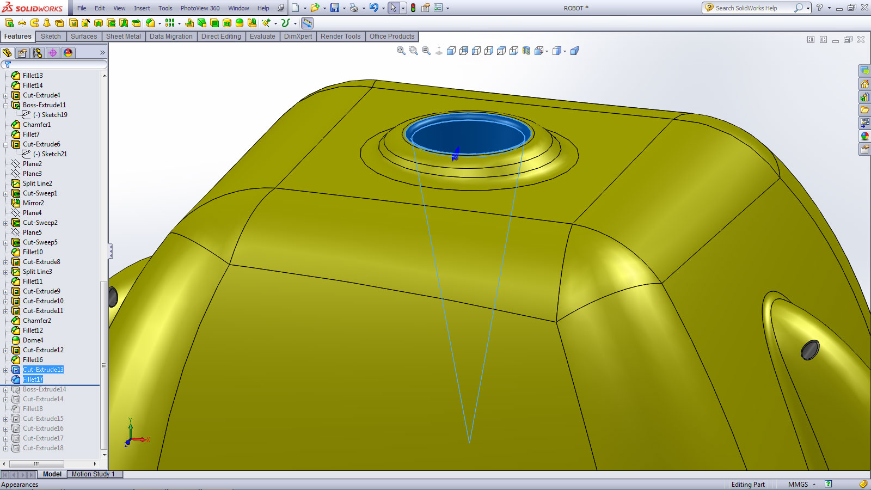Click the Rebuild traffic light icon
The image size is (871, 490).
pyautogui.click(x=413, y=8)
